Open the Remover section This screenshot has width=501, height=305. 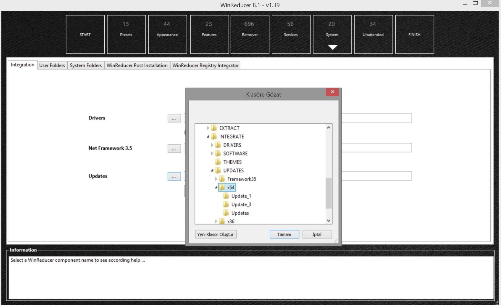[x=250, y=34]
